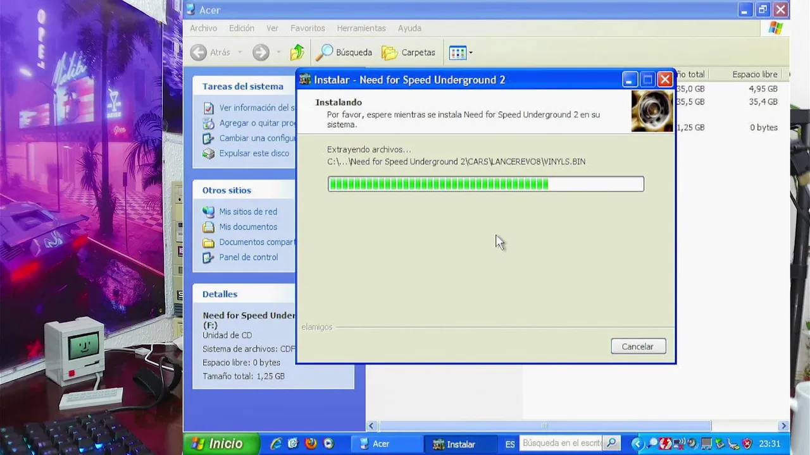Open the Búsqueda search toolbar button
This screenshot has height=455, width=810.
(x=344, y=52)
